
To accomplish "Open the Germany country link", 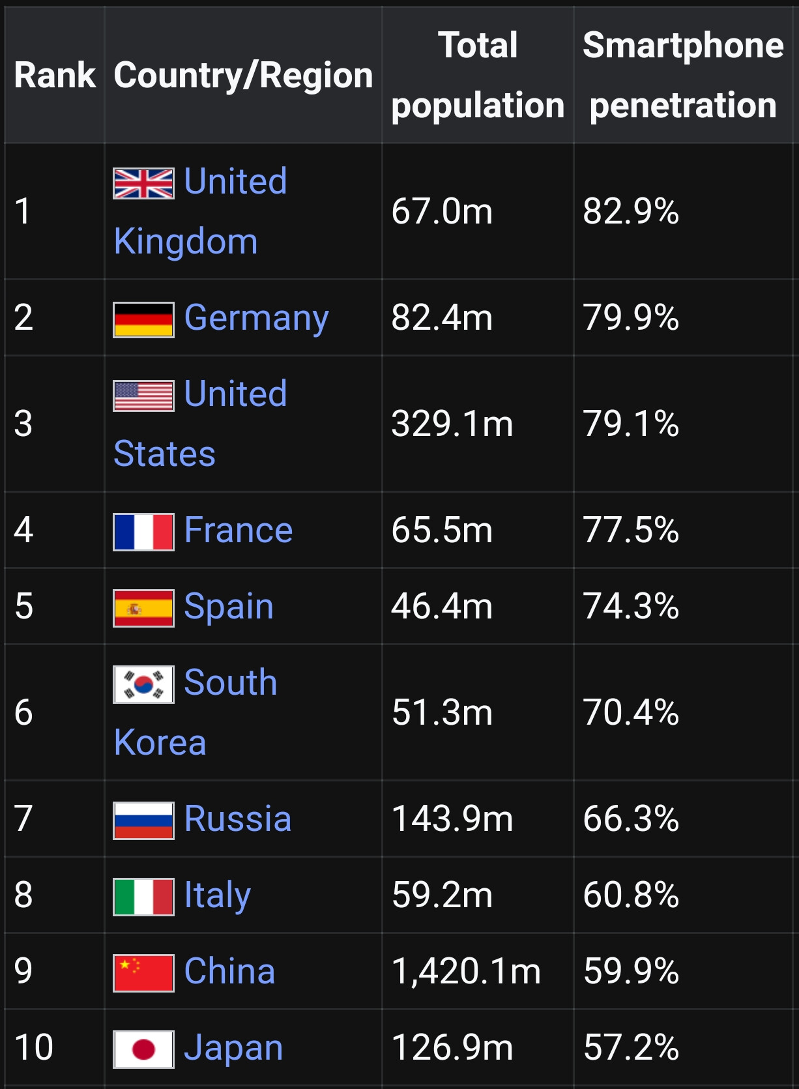I will [x=256, y=318].
